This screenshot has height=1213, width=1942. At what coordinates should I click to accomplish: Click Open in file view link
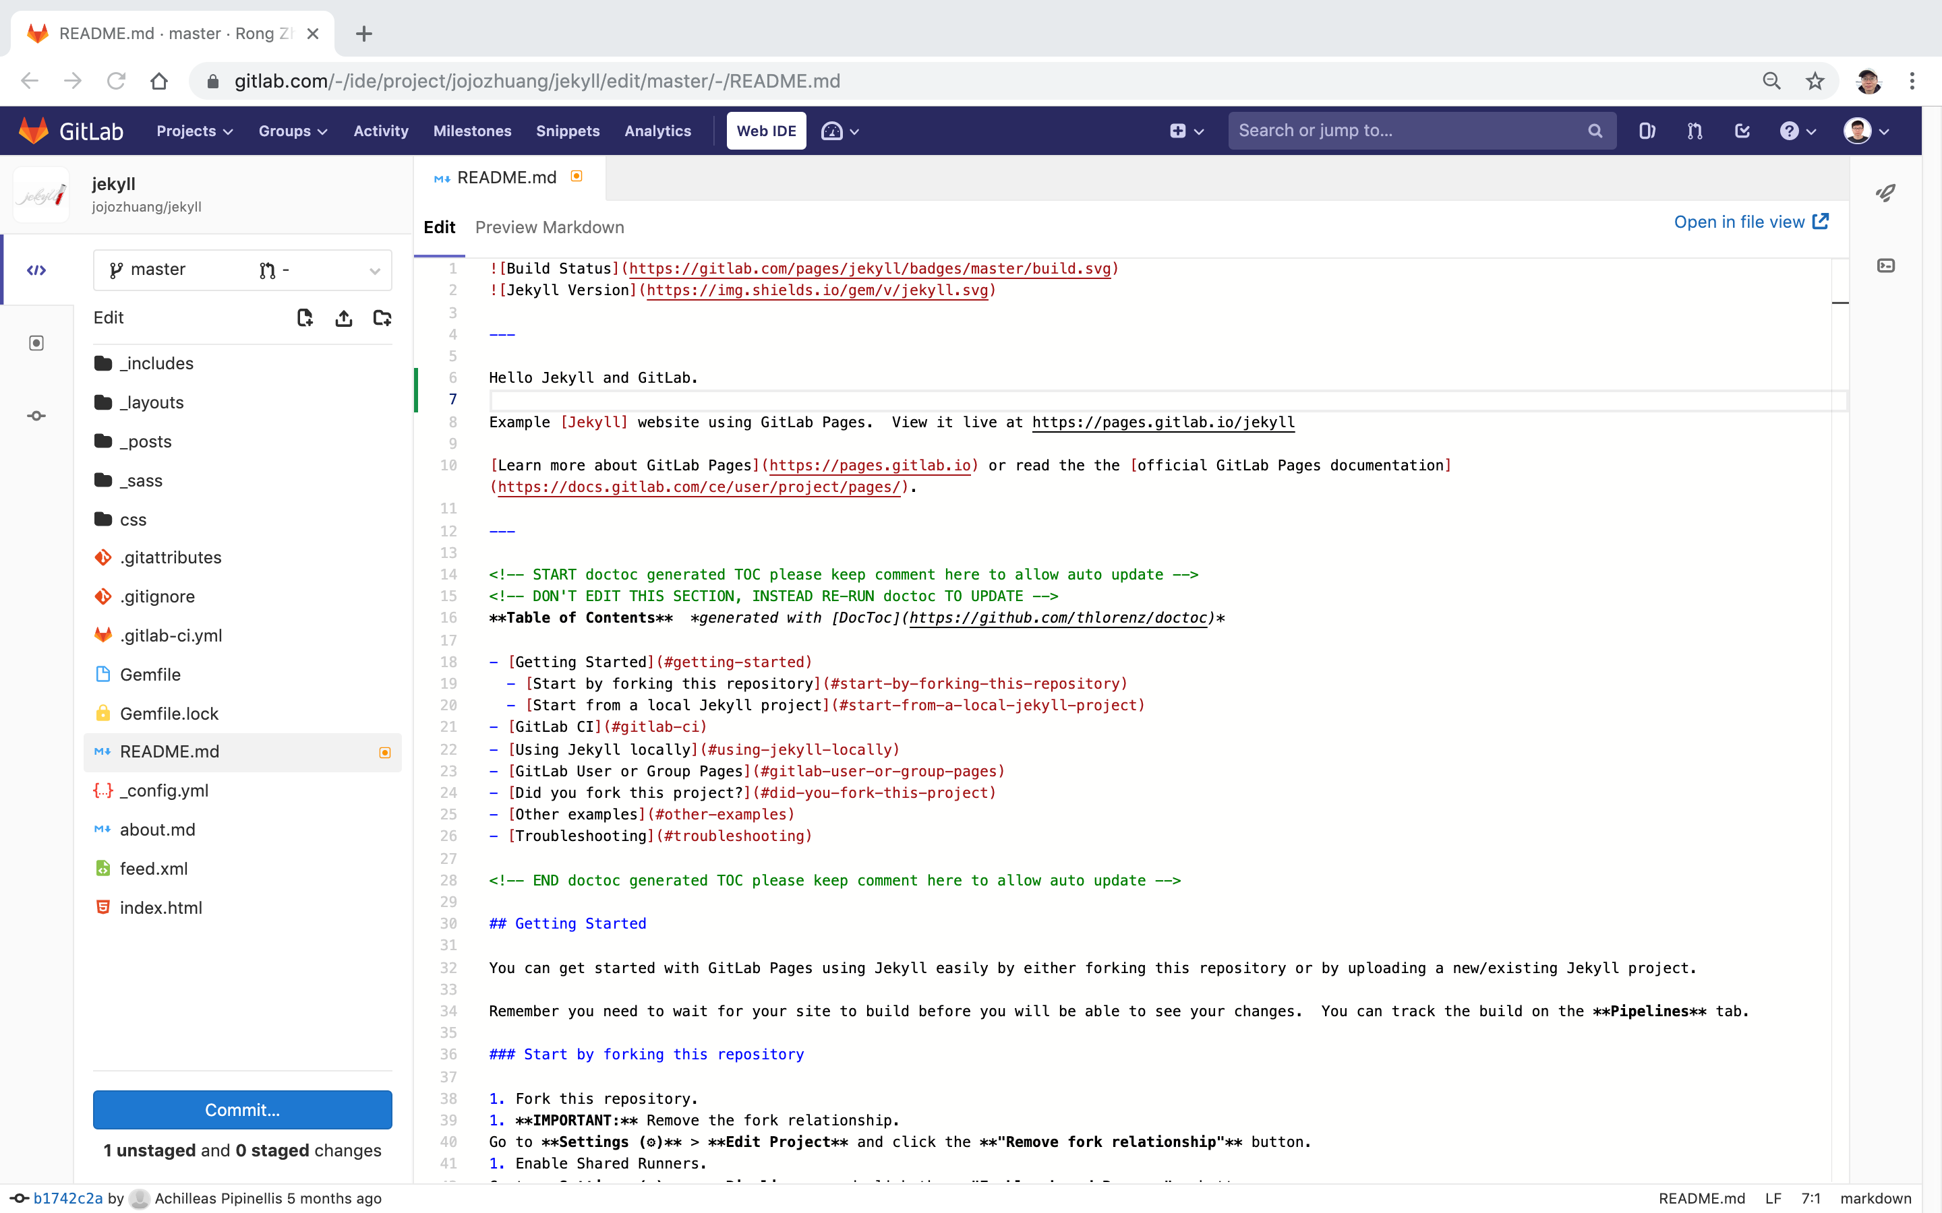click(x=1751, y=222)
